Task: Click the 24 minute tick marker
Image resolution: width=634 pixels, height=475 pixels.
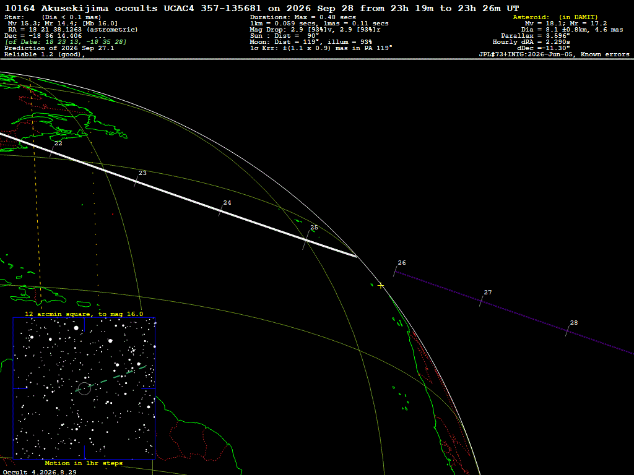Action: (x=221, y=210)
